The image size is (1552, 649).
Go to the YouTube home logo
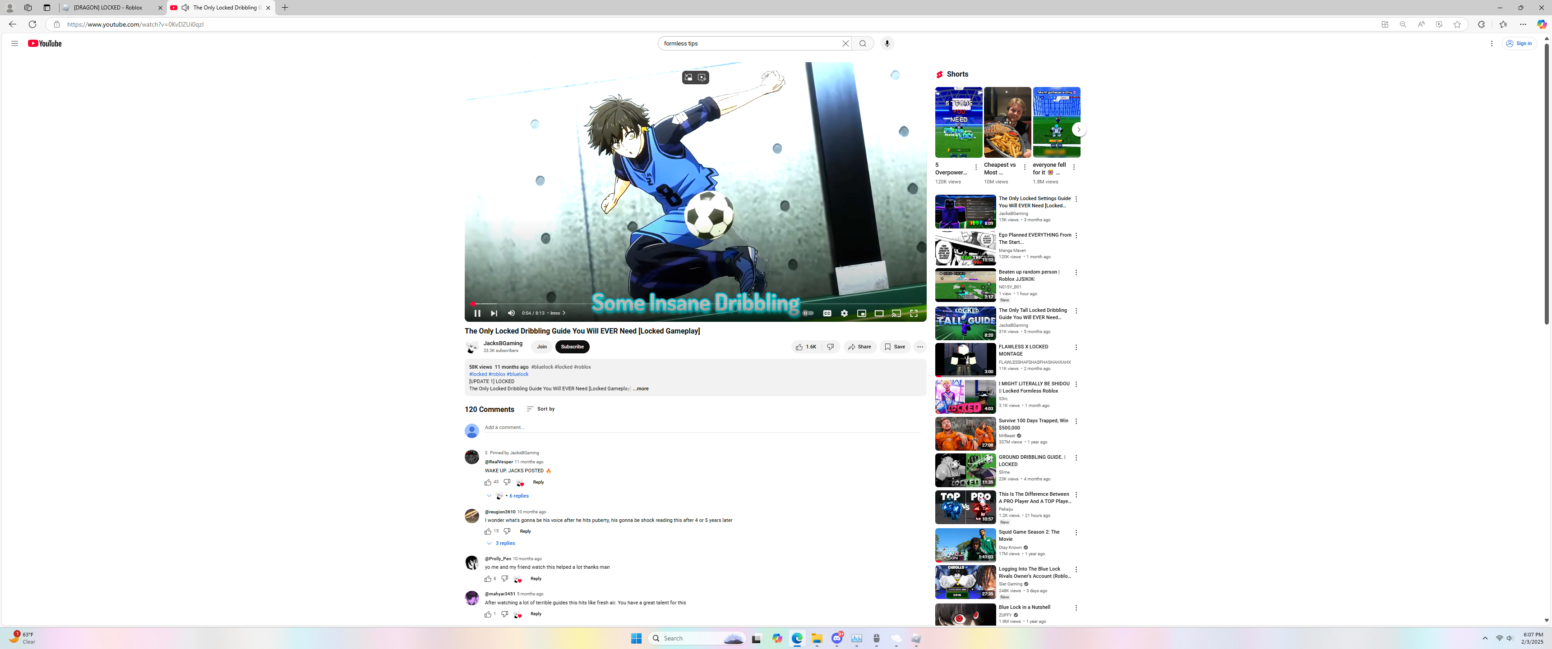tap(45, 43)
